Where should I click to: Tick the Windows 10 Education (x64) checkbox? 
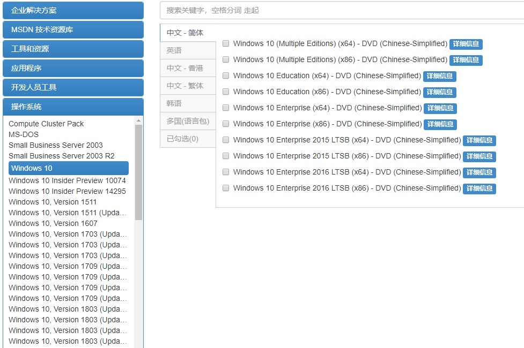226,75
